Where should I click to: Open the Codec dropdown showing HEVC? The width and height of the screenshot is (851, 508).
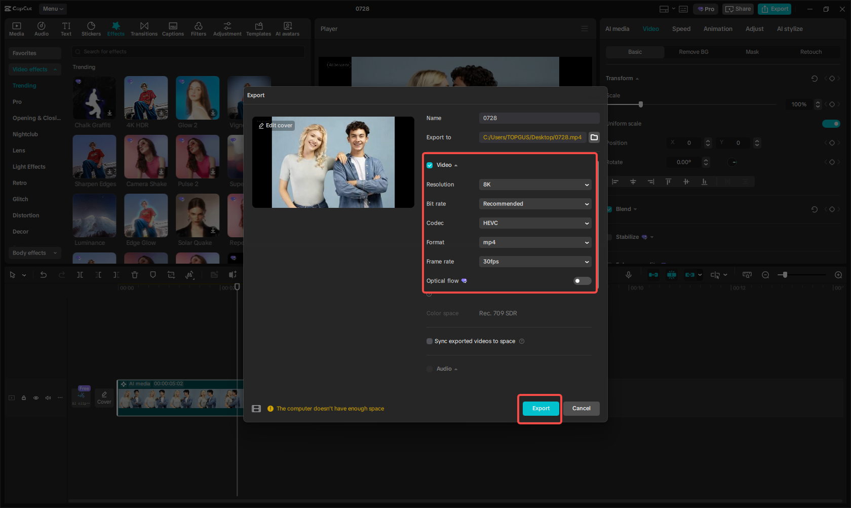pyautogui.click(x=535, y=223)
